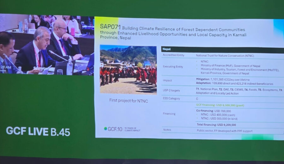The image size is (284, 164).
Task: Click the 'Nepal' table header
Action: coord(167,49)
